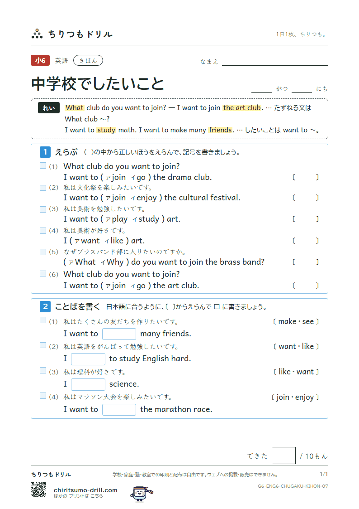Screen dimensions: 359x509
Task: Click the word choice 〔like・want〕
Action: [296, 372]
